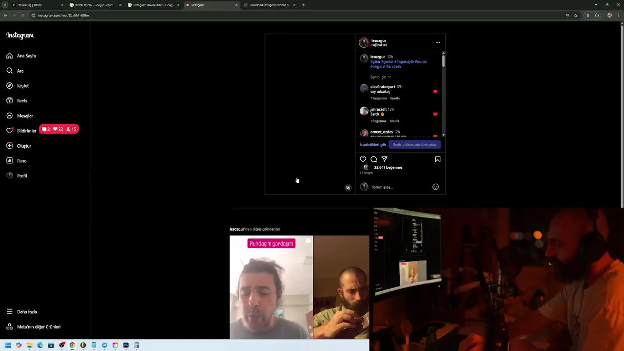Go back in browser history
Screen dimensions: 624x351
5,15
